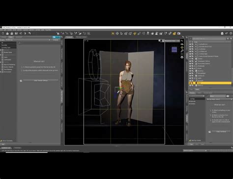Image resolution: width=233 pixels, height=179 pixels.
Task: Toggle the Filter By Context checkbox
Action: click(190, 141)
